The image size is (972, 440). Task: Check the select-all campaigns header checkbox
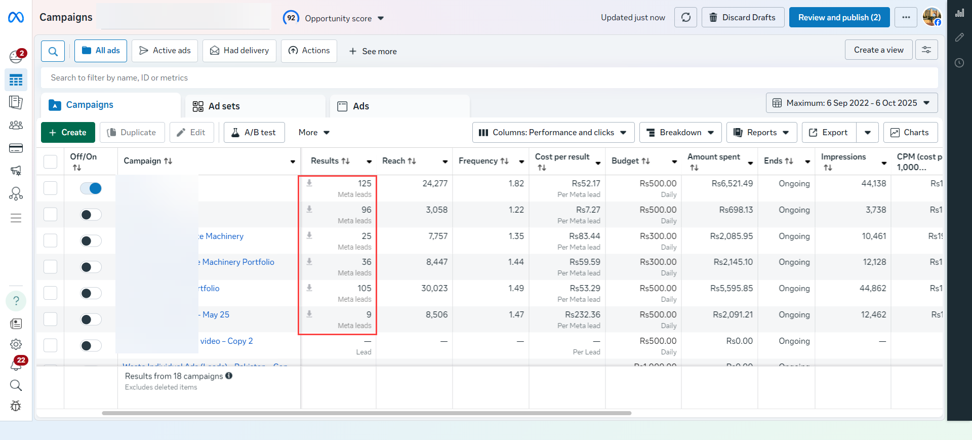click(x=51, y=162)
